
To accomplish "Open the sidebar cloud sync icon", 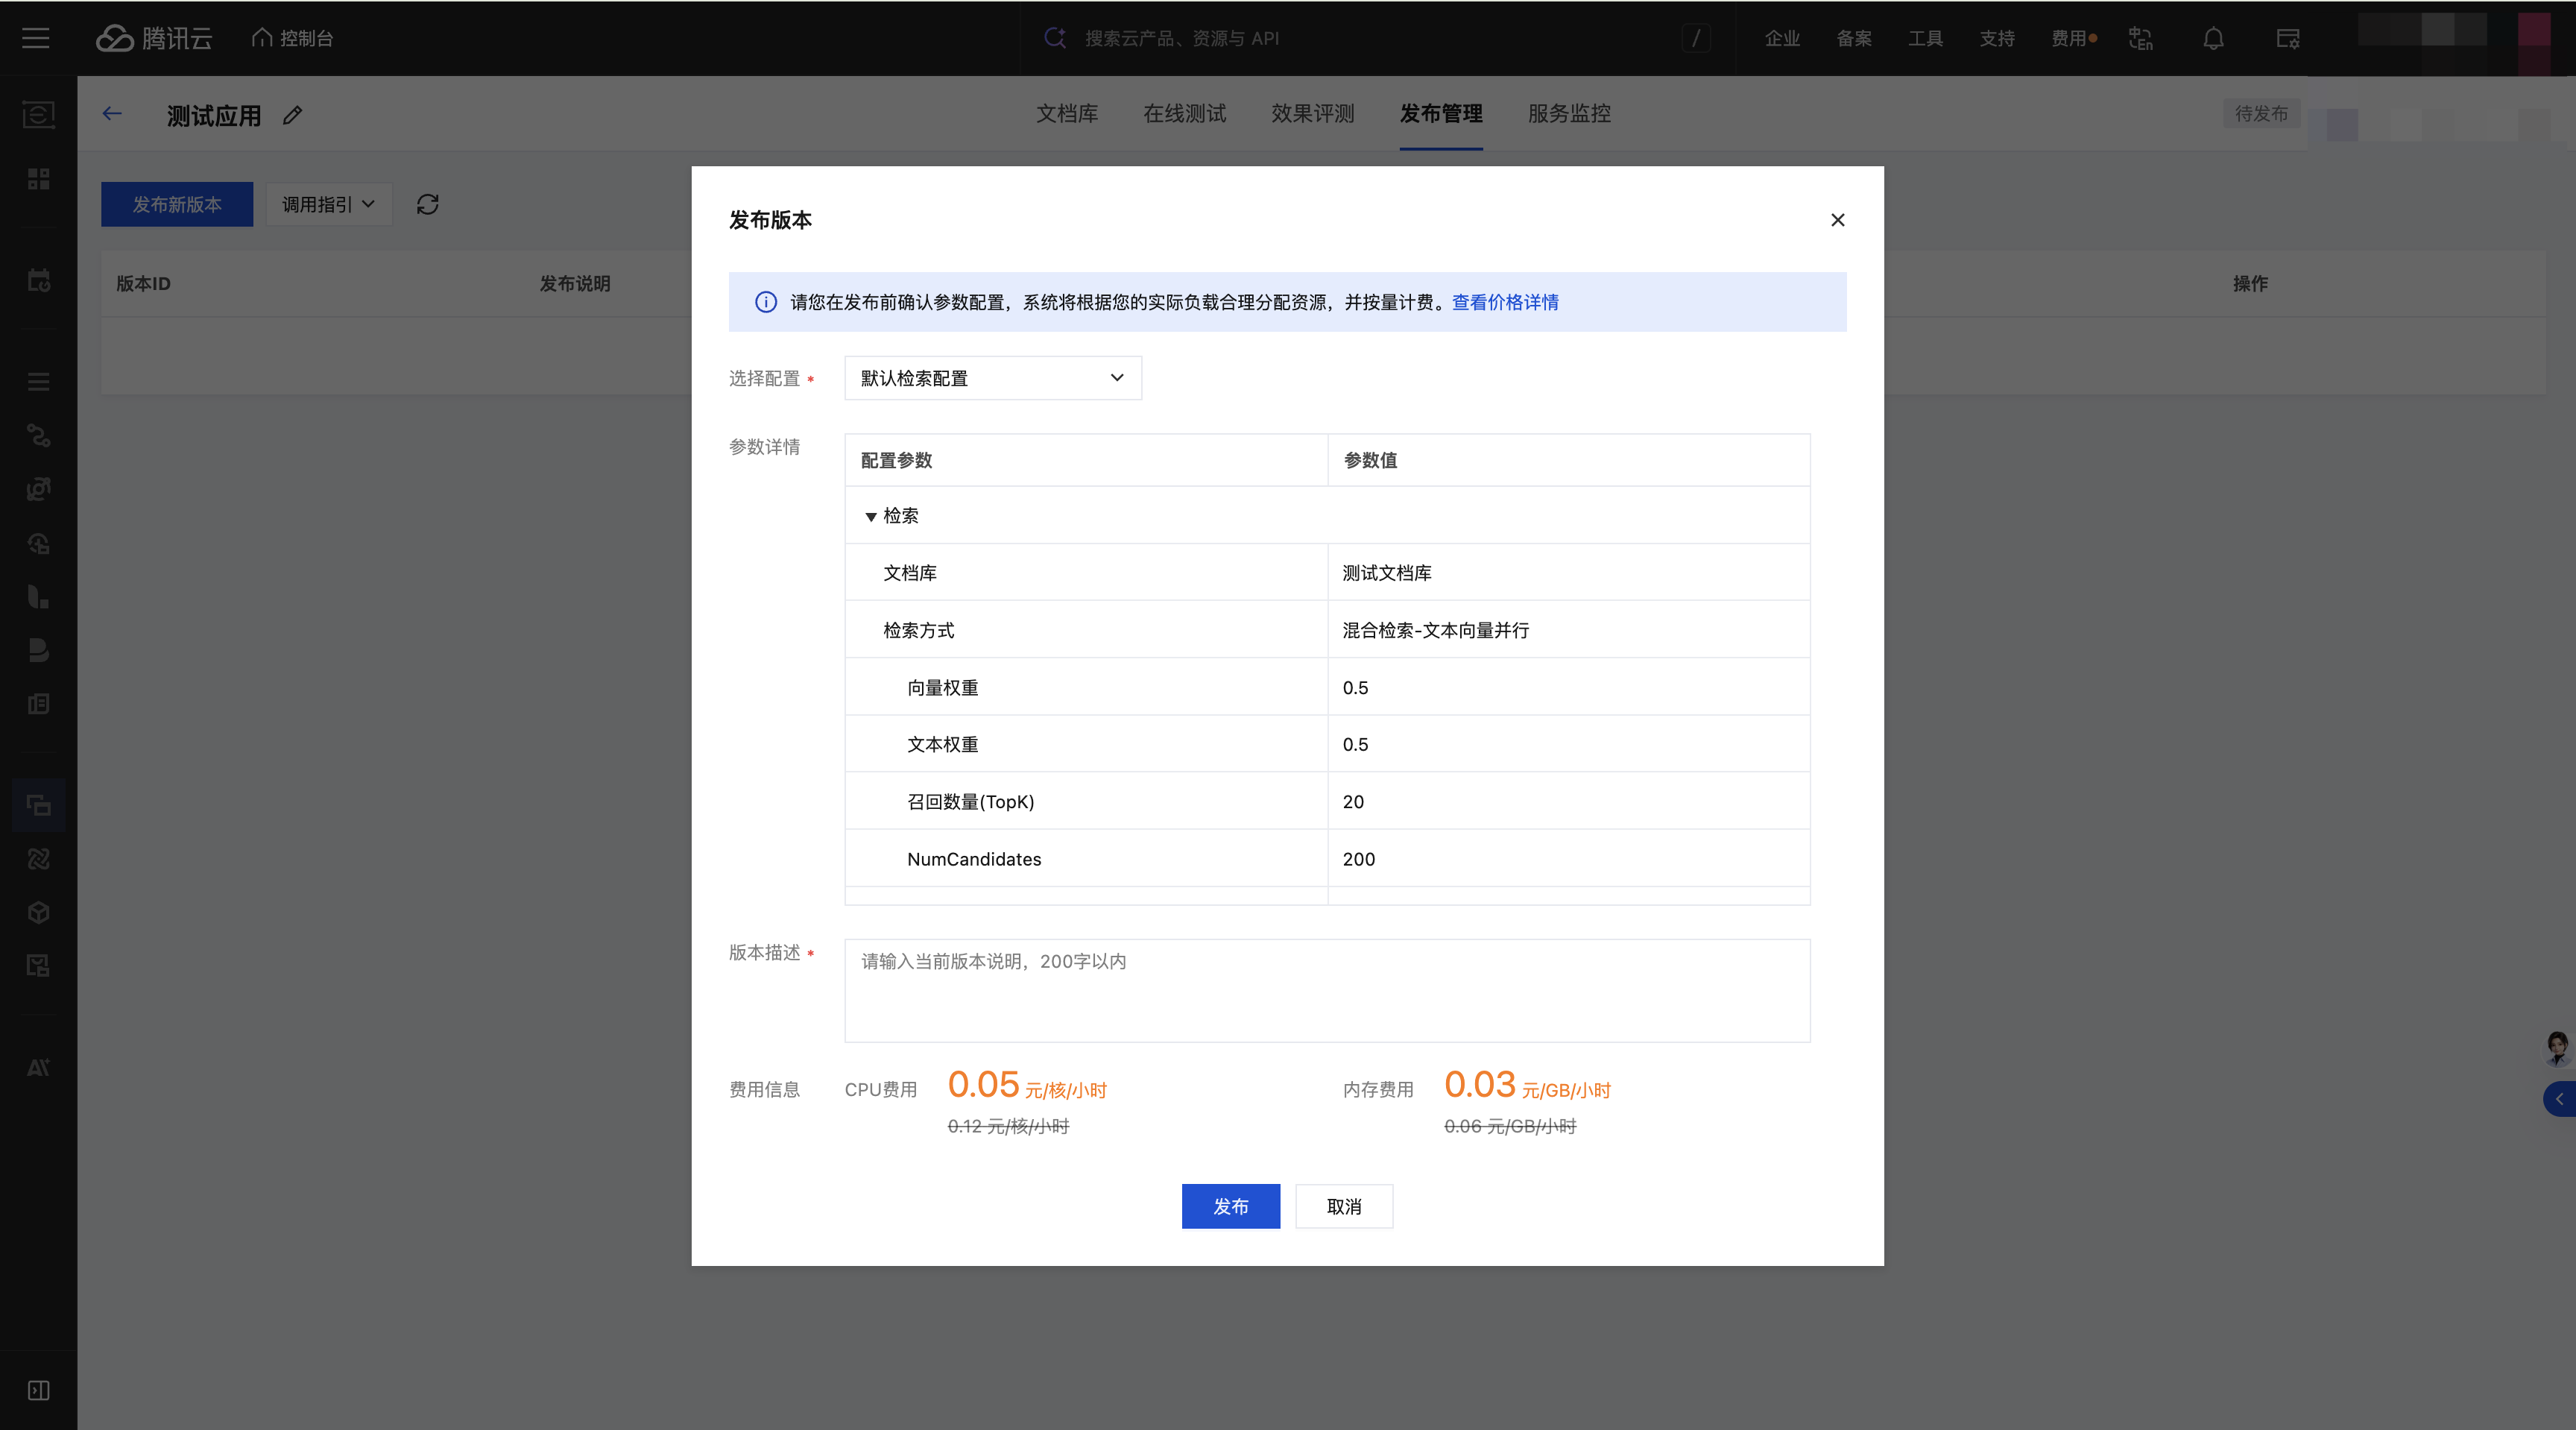I will click(38, 544).
